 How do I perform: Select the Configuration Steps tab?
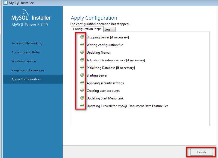coord(87,29)
